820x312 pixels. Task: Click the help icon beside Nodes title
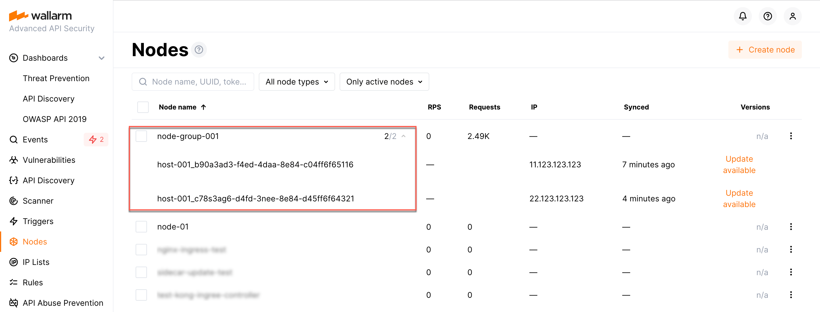[199, 50]
